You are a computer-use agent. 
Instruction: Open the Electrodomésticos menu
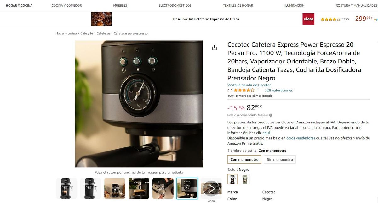pyautogui.click(x=175, y=5)
